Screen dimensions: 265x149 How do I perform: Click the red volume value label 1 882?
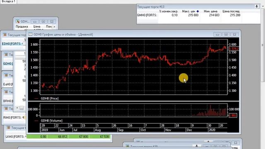click(x=233, y=115)
